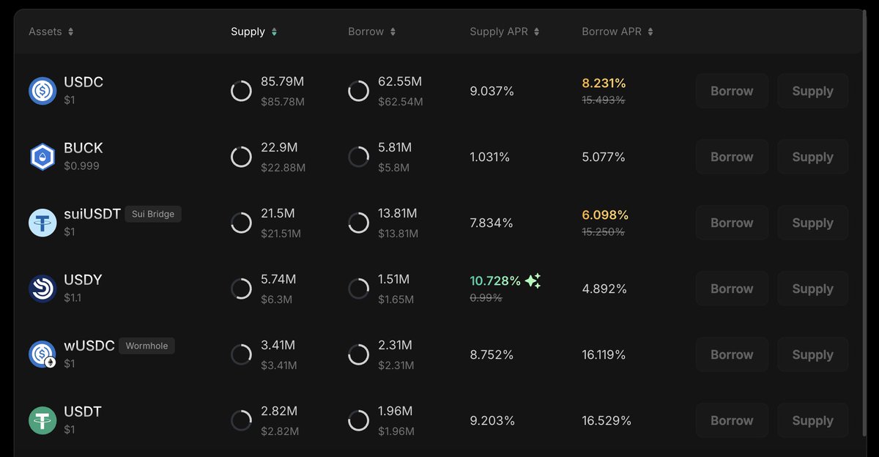Click USDC borrow utilization ring
Screen dimensions: 879x457
click(x=358, y=91)
